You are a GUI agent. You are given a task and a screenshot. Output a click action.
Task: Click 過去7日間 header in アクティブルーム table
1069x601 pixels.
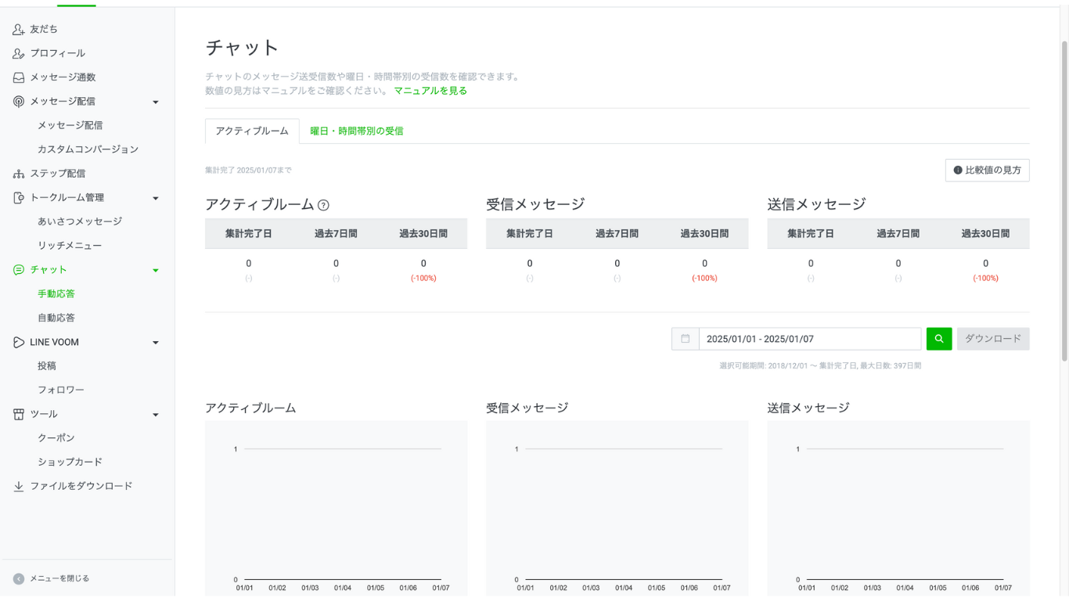(336, 234)
